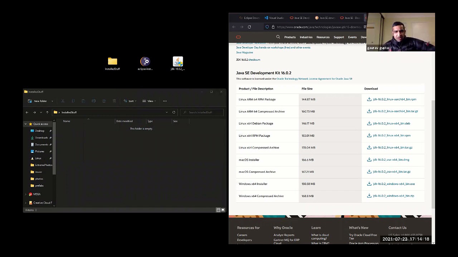Open the eclipse-inst desktop icon
This screenshot has height=257, width=458.
(145, 64)
